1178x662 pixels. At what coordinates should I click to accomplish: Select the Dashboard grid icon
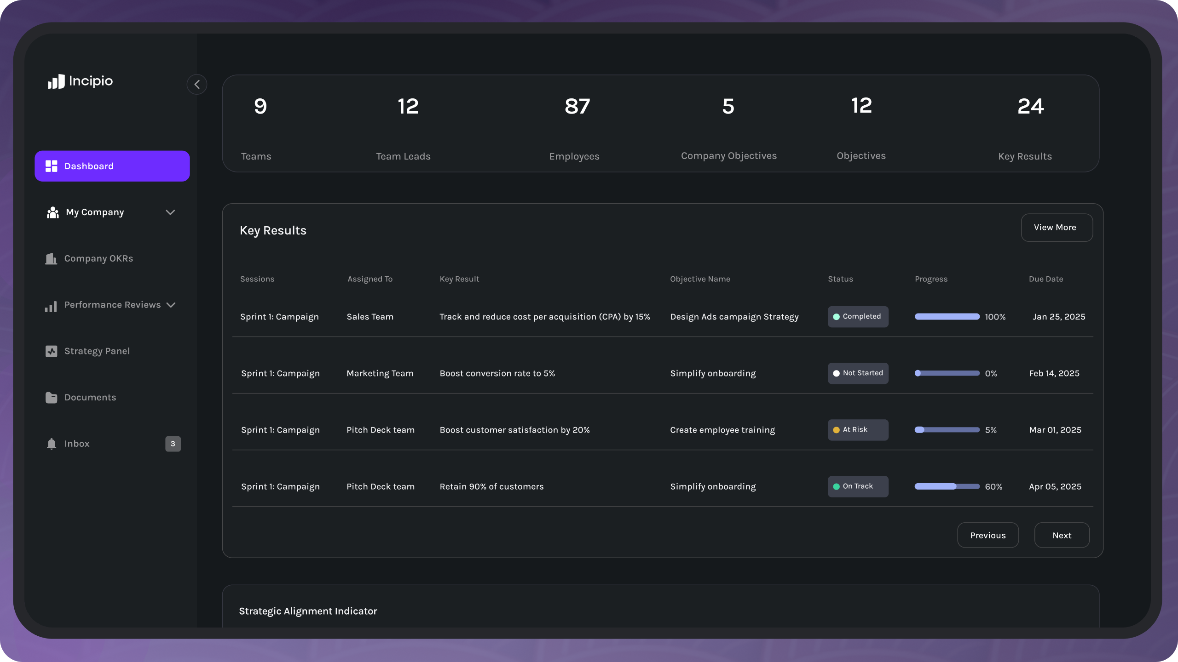pos(51,166)
